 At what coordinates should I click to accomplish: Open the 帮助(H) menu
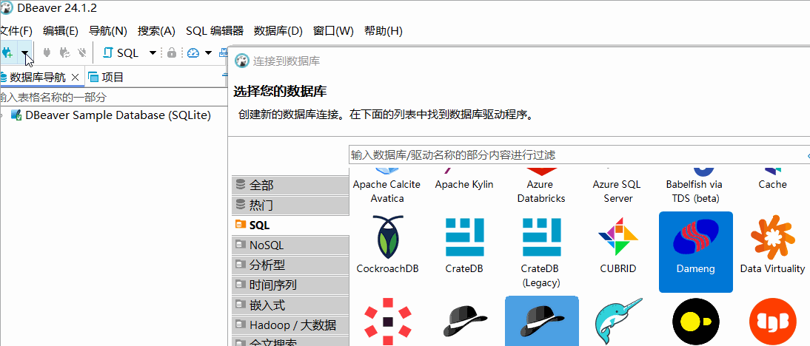[x=383, y=31]
